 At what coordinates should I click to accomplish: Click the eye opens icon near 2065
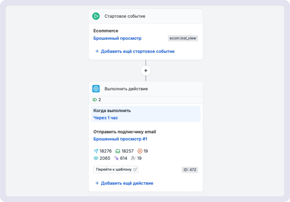coord(96,158)
